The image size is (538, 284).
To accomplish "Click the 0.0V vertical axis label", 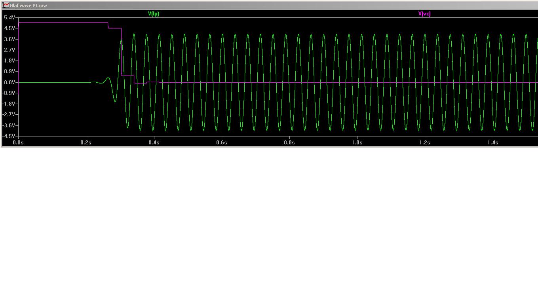I will (x=10, y=82).
